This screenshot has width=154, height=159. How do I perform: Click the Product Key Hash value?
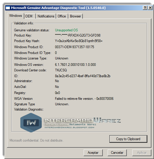(x=79, y=41)
